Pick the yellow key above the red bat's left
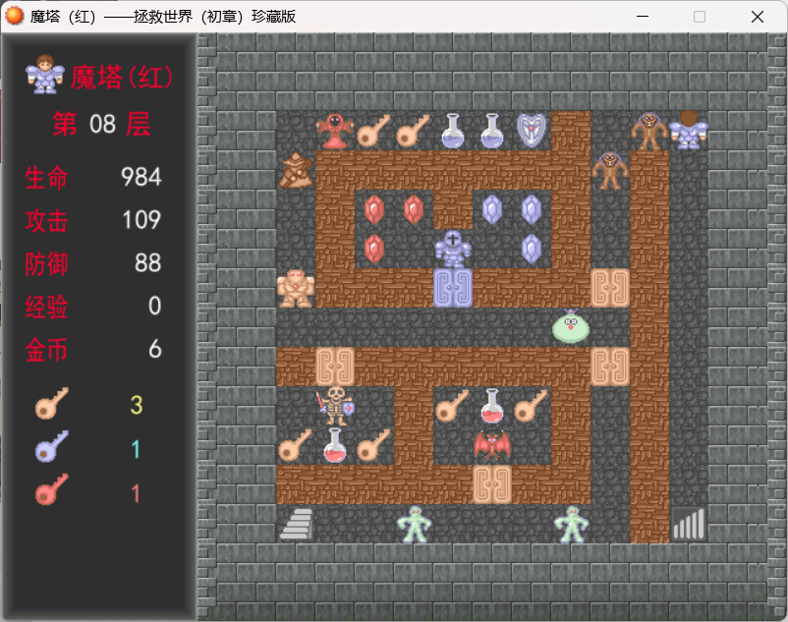This screenshot has height=622, width=788. pos(453,406)
